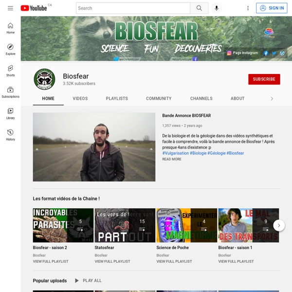Switch to the Channels tab

pos(201,98)
